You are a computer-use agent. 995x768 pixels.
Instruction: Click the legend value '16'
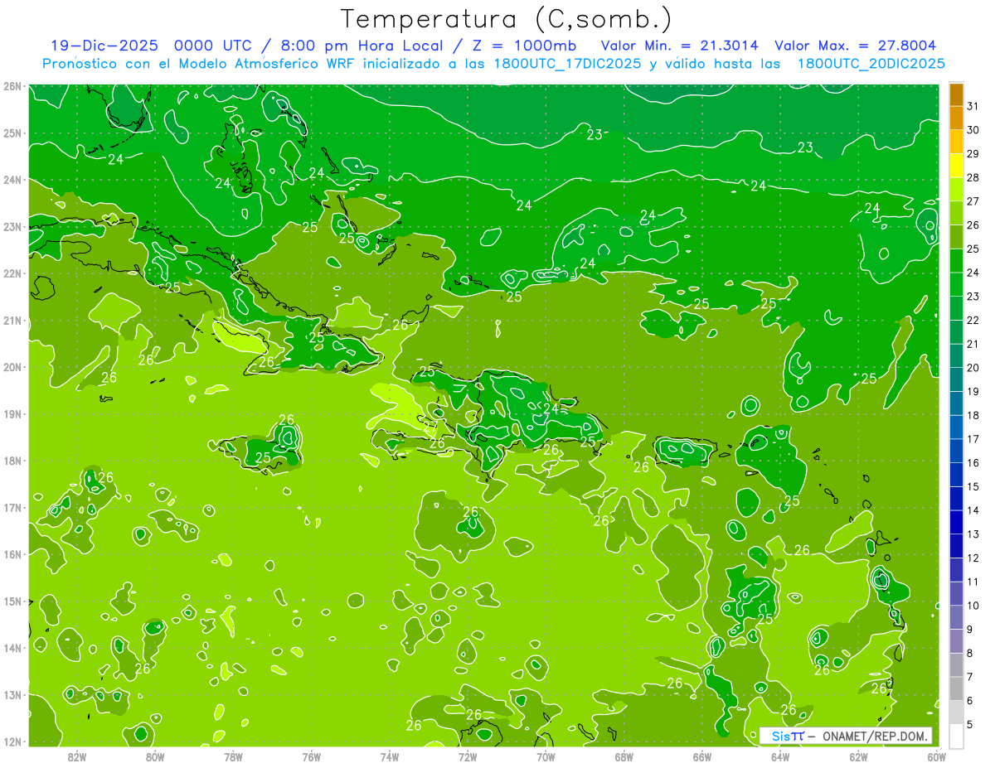point(973,462)
